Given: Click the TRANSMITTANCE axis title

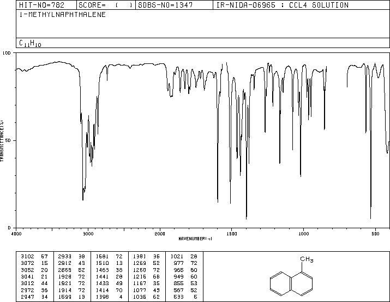Looking at the screenshot, I should pyautogui.click(x=2, y=140).
